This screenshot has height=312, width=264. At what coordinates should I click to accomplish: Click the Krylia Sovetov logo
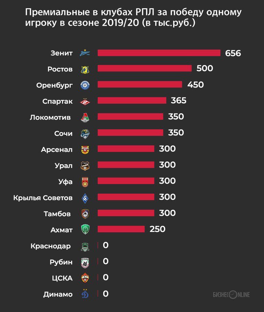point(85,197)
